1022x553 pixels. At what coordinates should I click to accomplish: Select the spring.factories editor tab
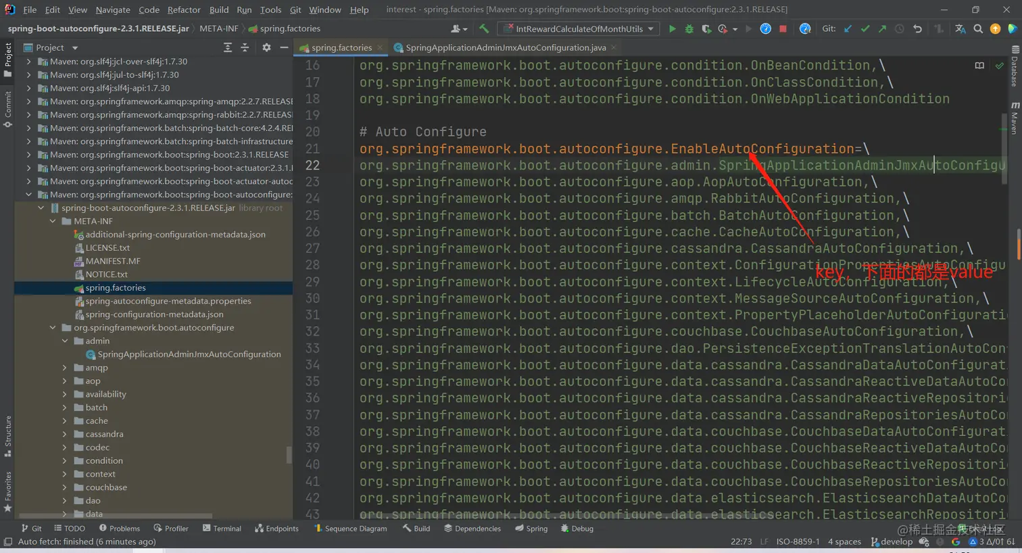pos(341,47)
